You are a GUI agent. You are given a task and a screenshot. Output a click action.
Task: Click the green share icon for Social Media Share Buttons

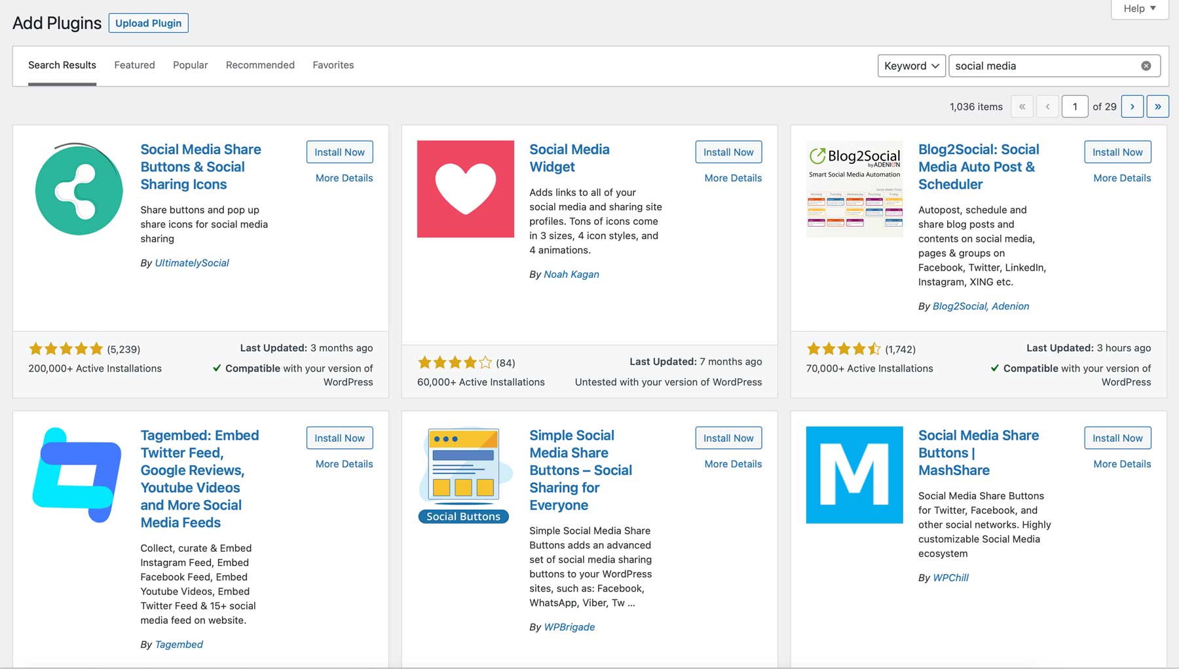(x=79, y=189)
